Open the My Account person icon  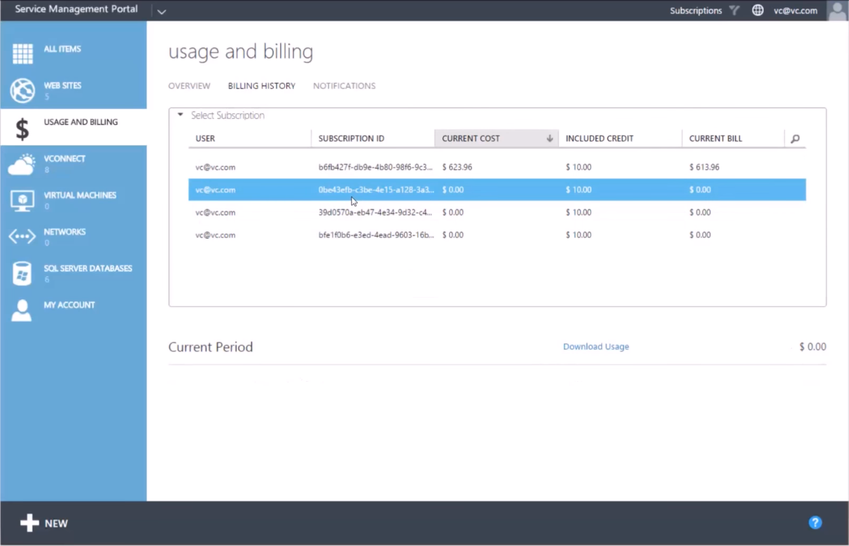(x=22, y=310)
